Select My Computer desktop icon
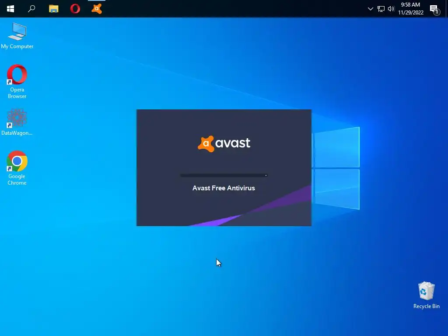This screenshot has height=336, width=448. [17, 36]
